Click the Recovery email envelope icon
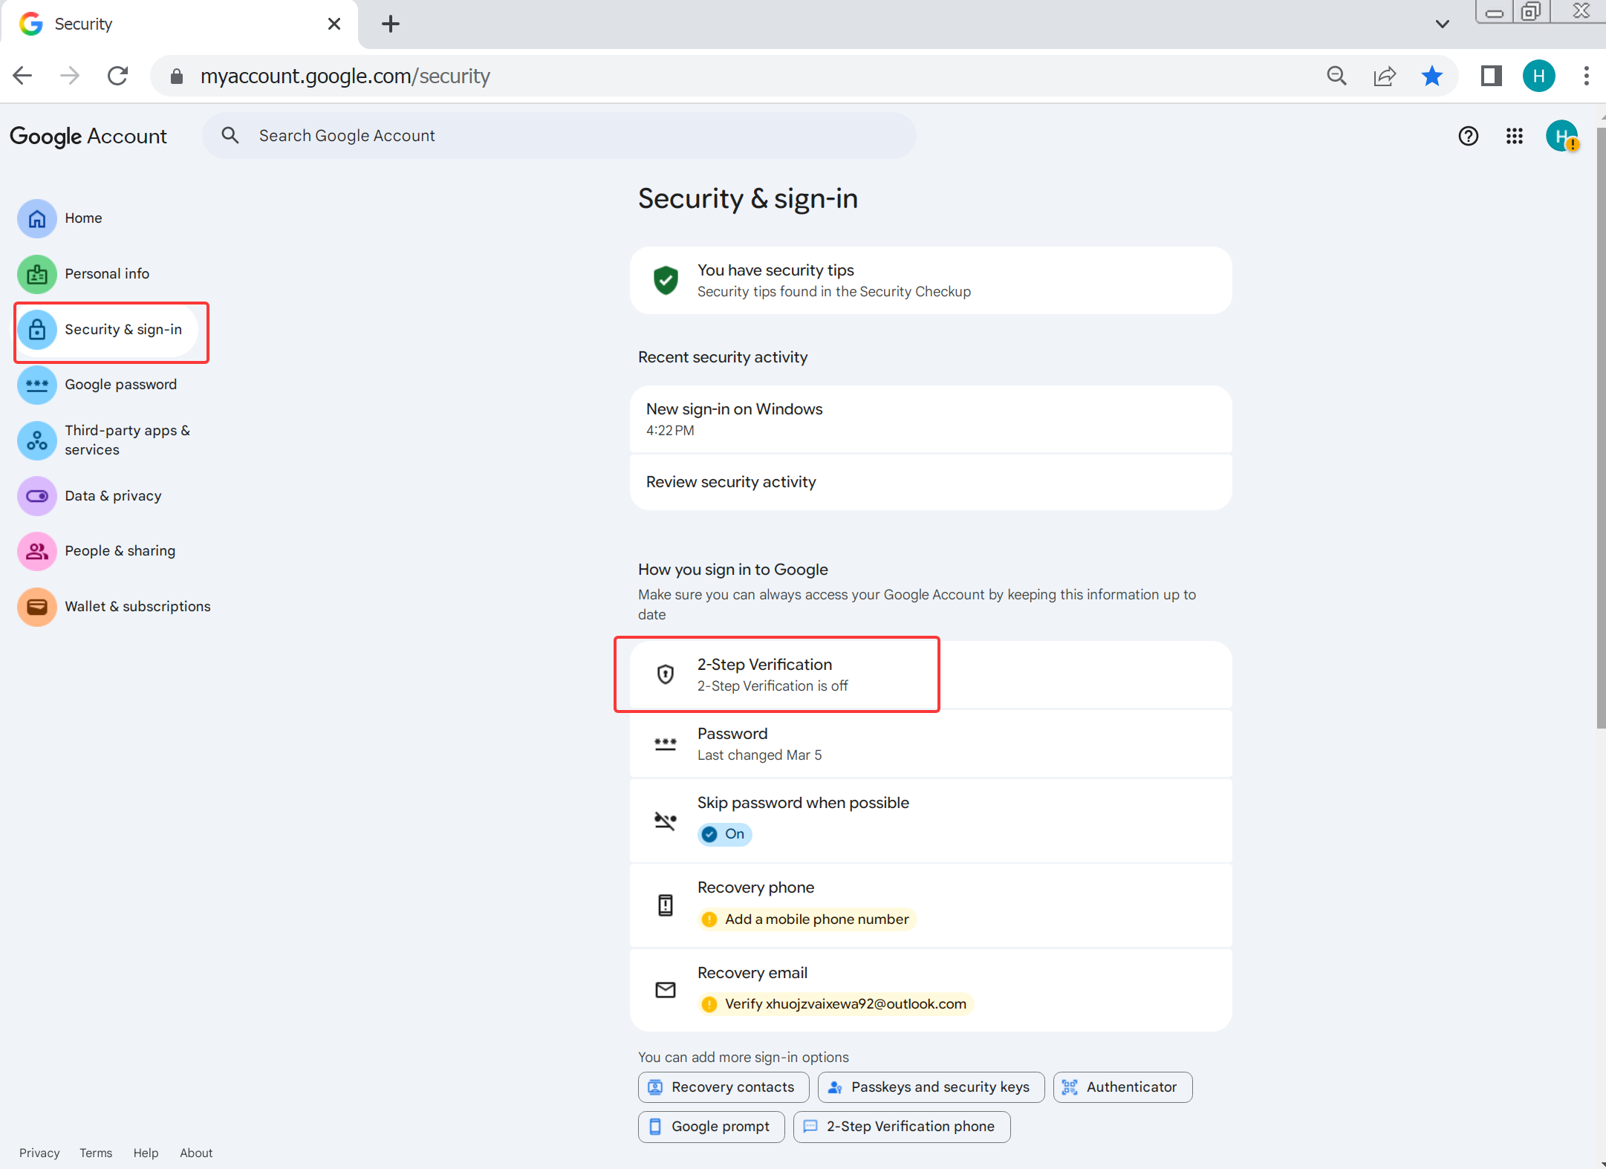 [666, 990]
